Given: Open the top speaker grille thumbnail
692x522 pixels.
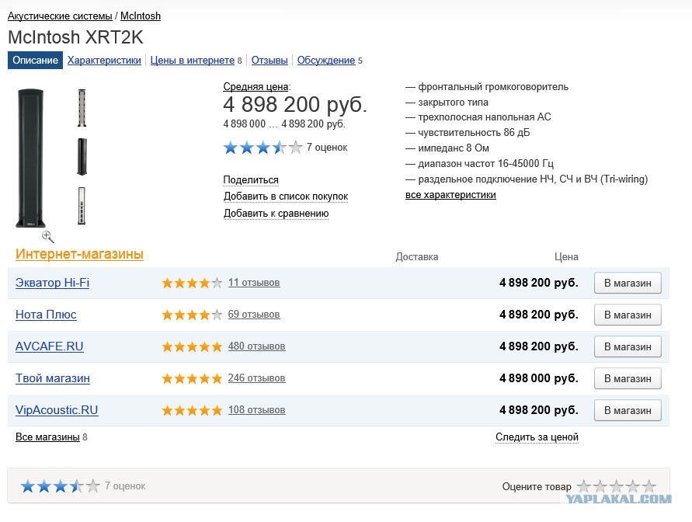Looking at the screenshot, I should (82, 108).
